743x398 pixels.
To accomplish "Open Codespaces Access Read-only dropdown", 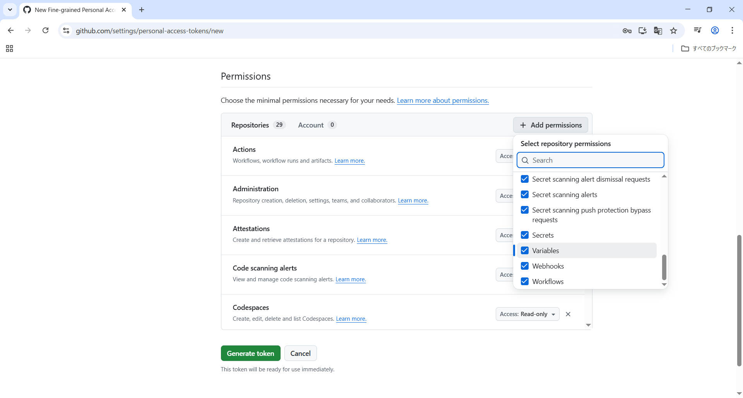I will coord(527,314).
